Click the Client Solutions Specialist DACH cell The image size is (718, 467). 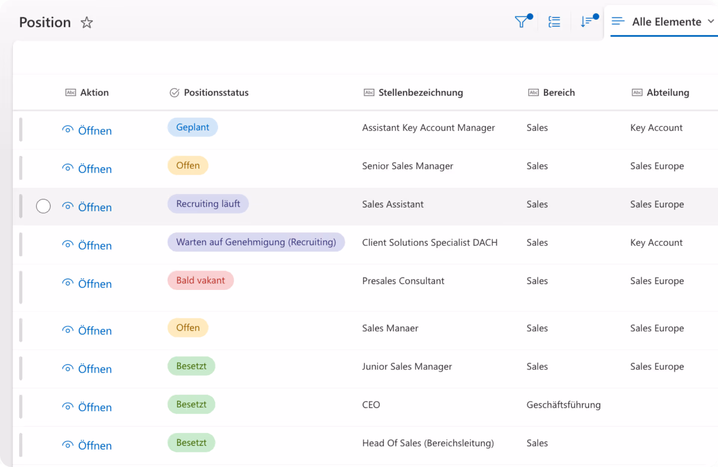(430, 242)
